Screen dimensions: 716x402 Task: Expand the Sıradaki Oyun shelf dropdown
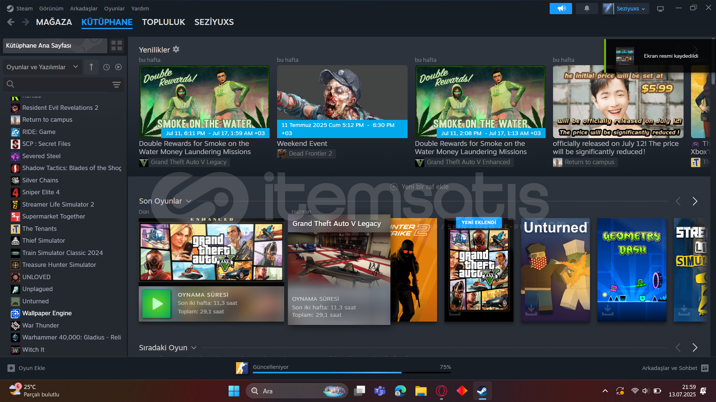click(194, 348)
